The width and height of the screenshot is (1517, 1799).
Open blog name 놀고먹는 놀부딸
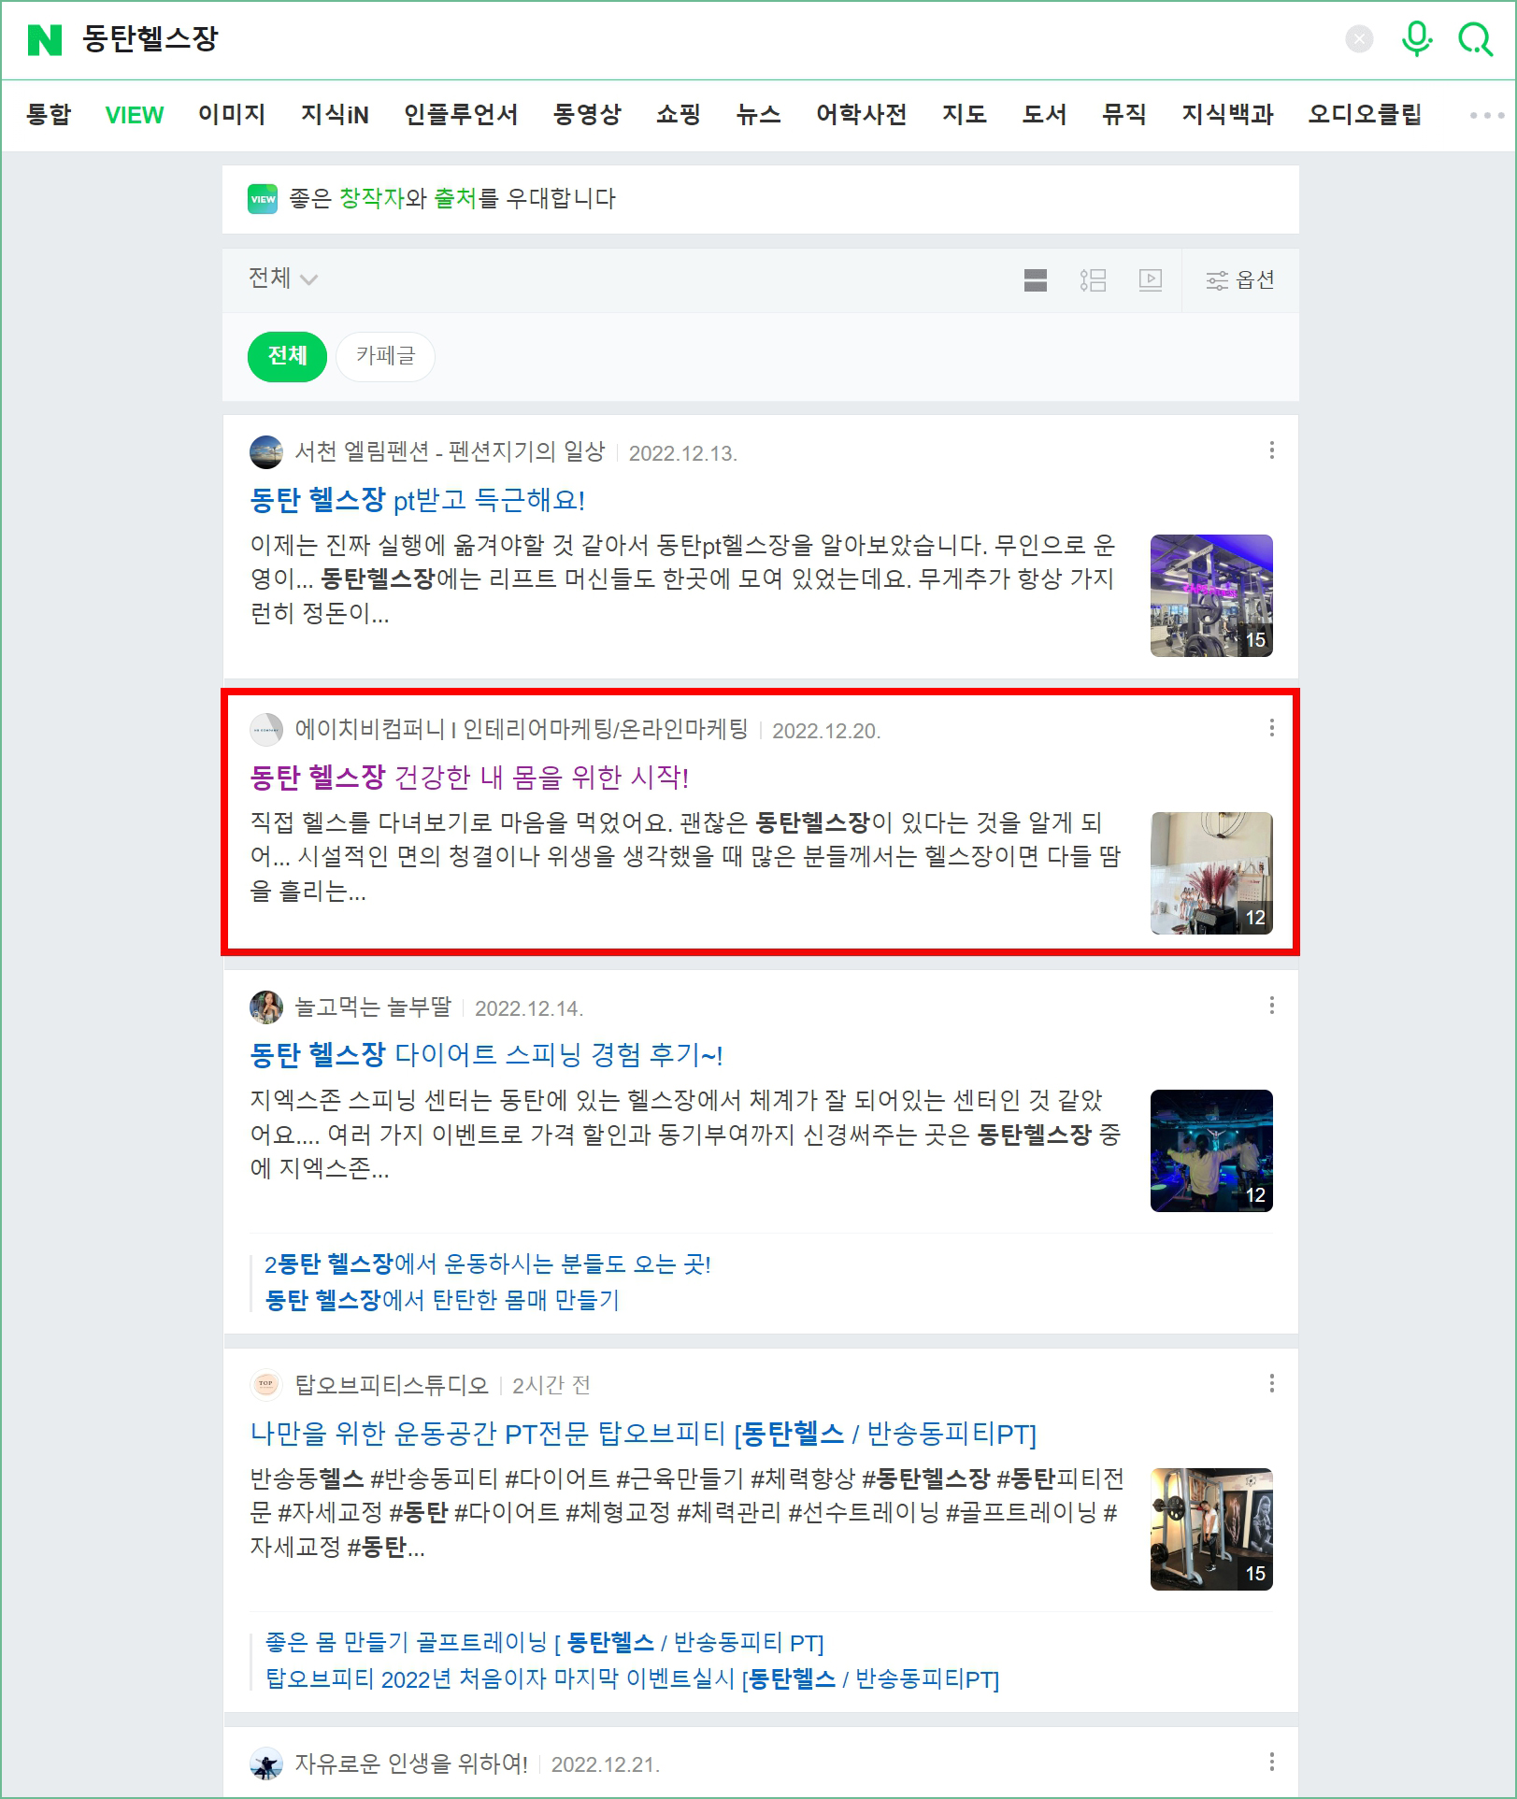tap(373, 1007)
